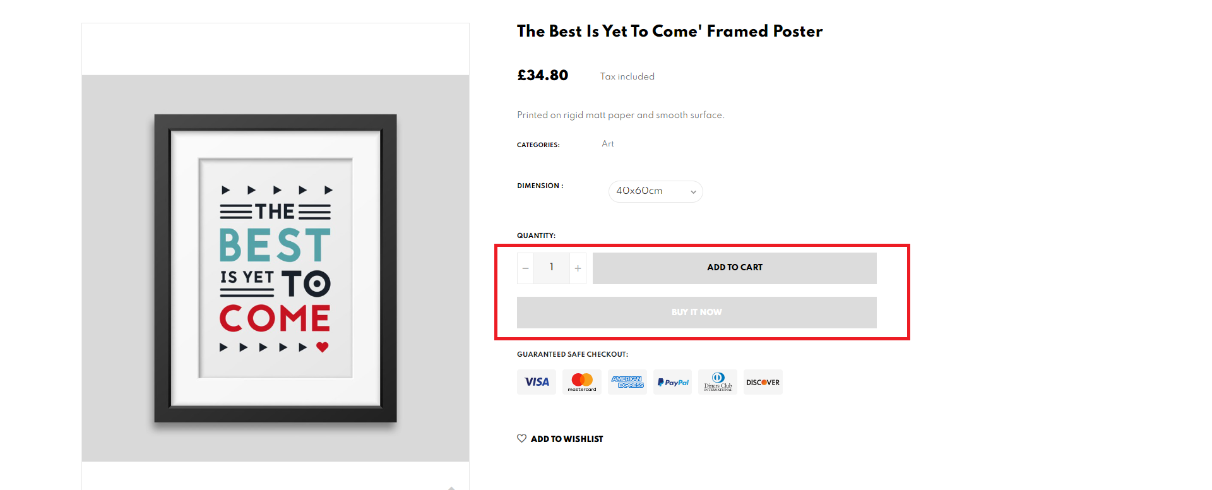Click the Diners Club payment icon

point(718,382)
